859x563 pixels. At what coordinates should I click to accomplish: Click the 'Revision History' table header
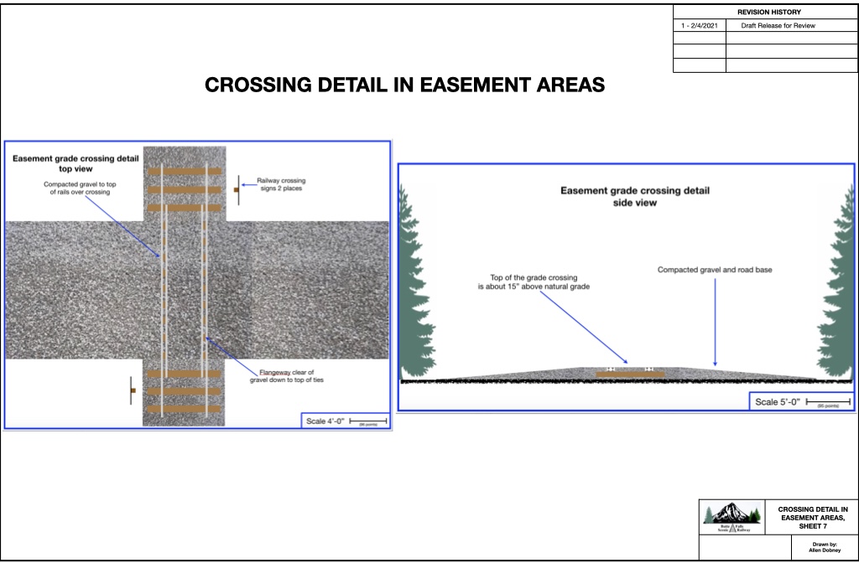pos(768,13)
